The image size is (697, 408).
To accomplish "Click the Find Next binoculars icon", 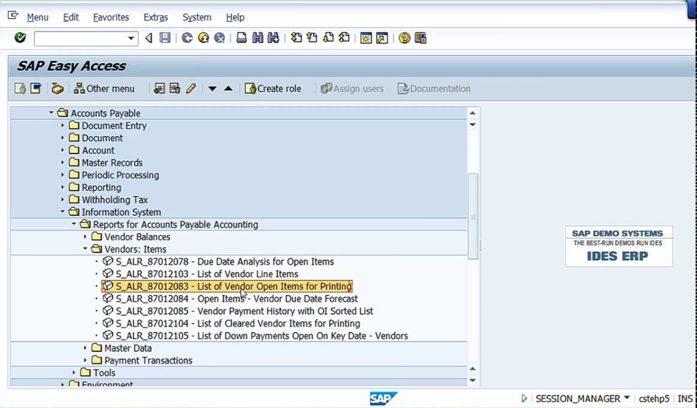I will pos(273,38).
